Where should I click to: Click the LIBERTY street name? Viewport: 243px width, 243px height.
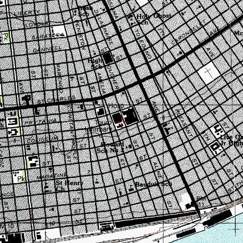[27, 13]
